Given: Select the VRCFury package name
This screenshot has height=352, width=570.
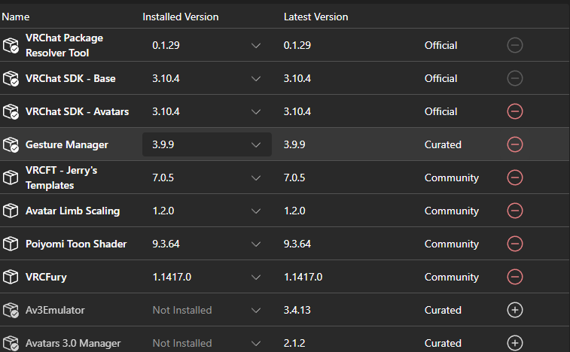Looking at the screenshot, I should pos(46,277).
